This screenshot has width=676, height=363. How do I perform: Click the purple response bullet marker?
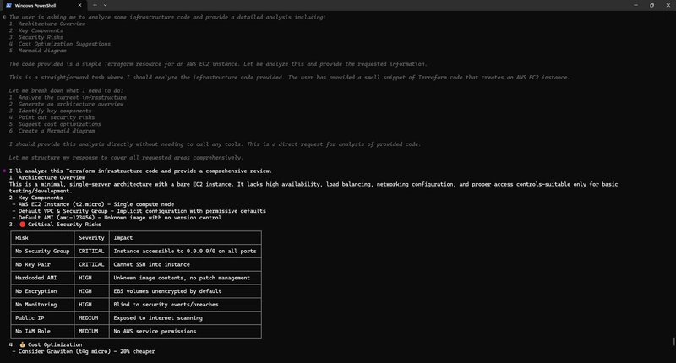(4, 170)
